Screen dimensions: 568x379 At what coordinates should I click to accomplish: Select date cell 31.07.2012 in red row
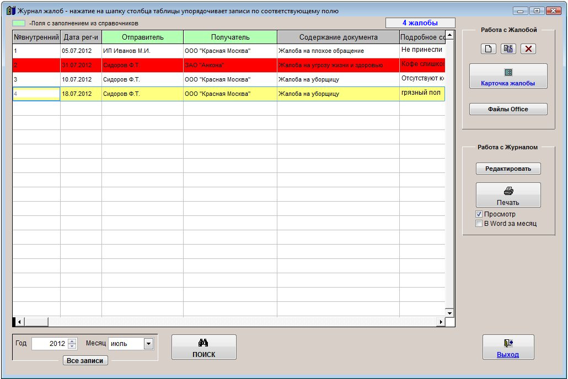pos(81,65)
